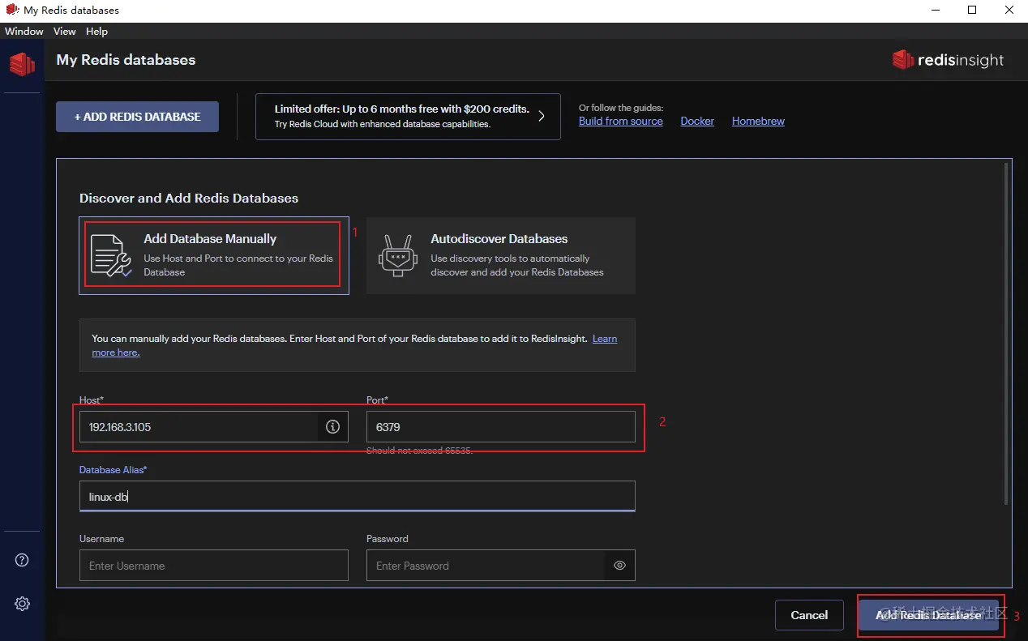Open the Redis Cloud limited offer banner
The image size is (1028, 641).
tap(408, 117)
